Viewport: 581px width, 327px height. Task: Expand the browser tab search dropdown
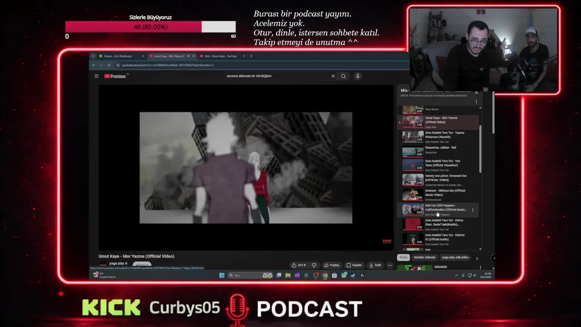click(x=93, y=56)
